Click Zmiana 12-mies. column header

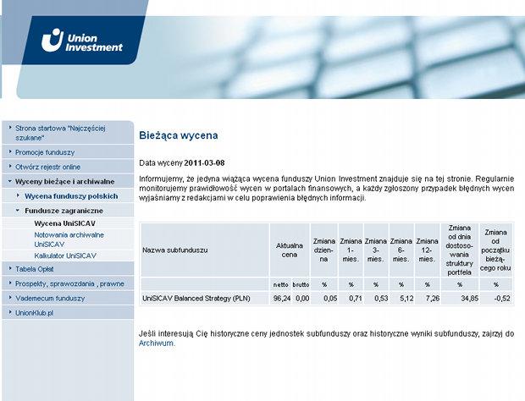click(x=427, y=250)
